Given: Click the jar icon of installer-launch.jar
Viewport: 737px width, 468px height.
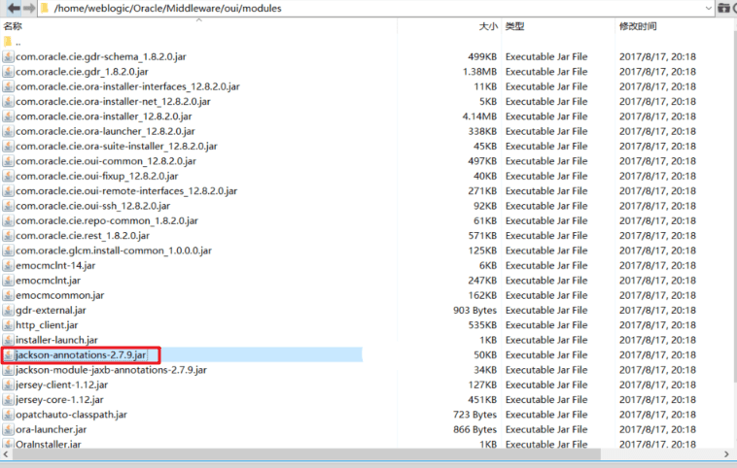Looking at the screenshot, I should coord(8,340).
